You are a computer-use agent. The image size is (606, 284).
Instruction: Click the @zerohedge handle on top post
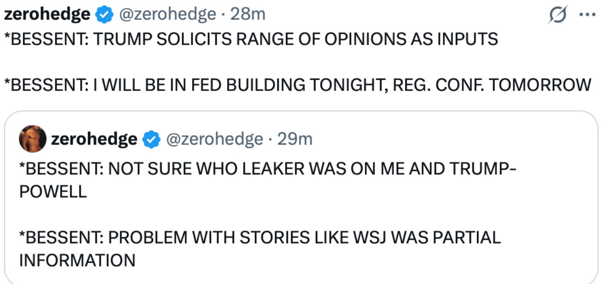(x=167, y=15)
